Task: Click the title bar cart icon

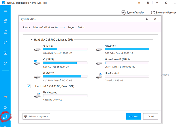Action: [x=139, y=3]
